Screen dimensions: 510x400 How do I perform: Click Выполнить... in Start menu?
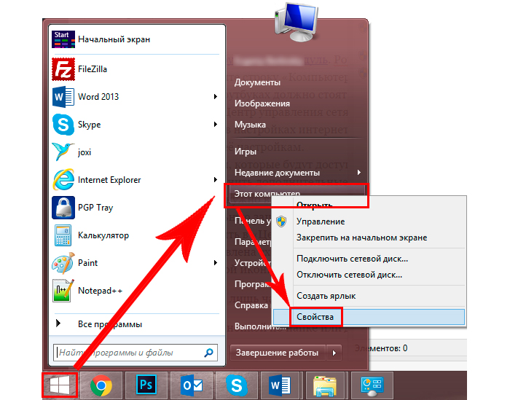tap(261, 326)
